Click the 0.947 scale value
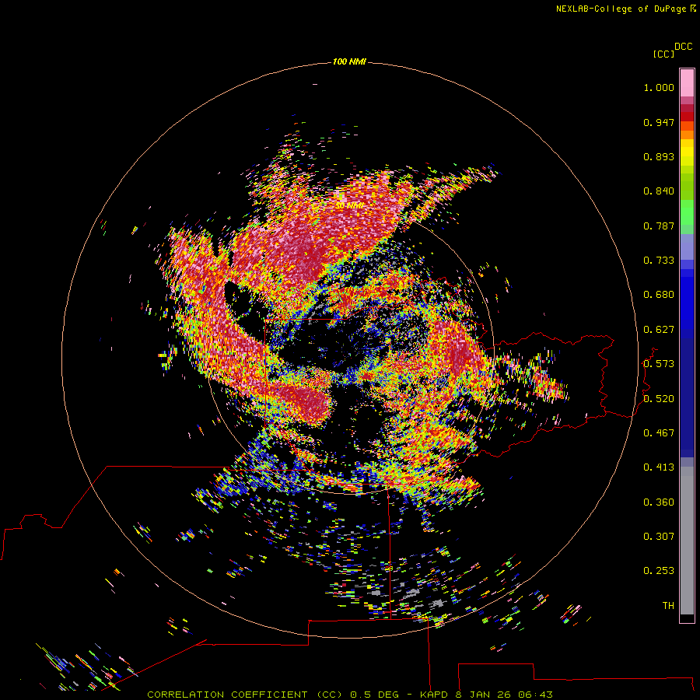 (x=659, y=122)
